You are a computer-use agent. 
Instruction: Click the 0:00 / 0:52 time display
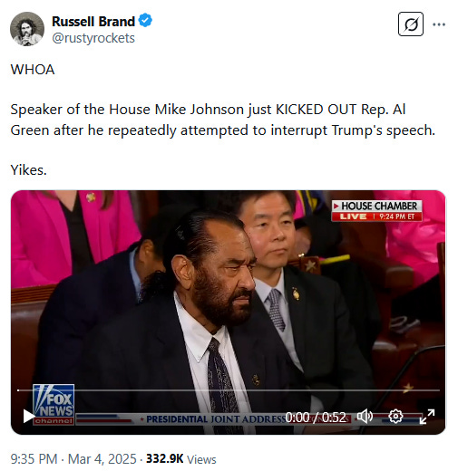tap(316, 418)
